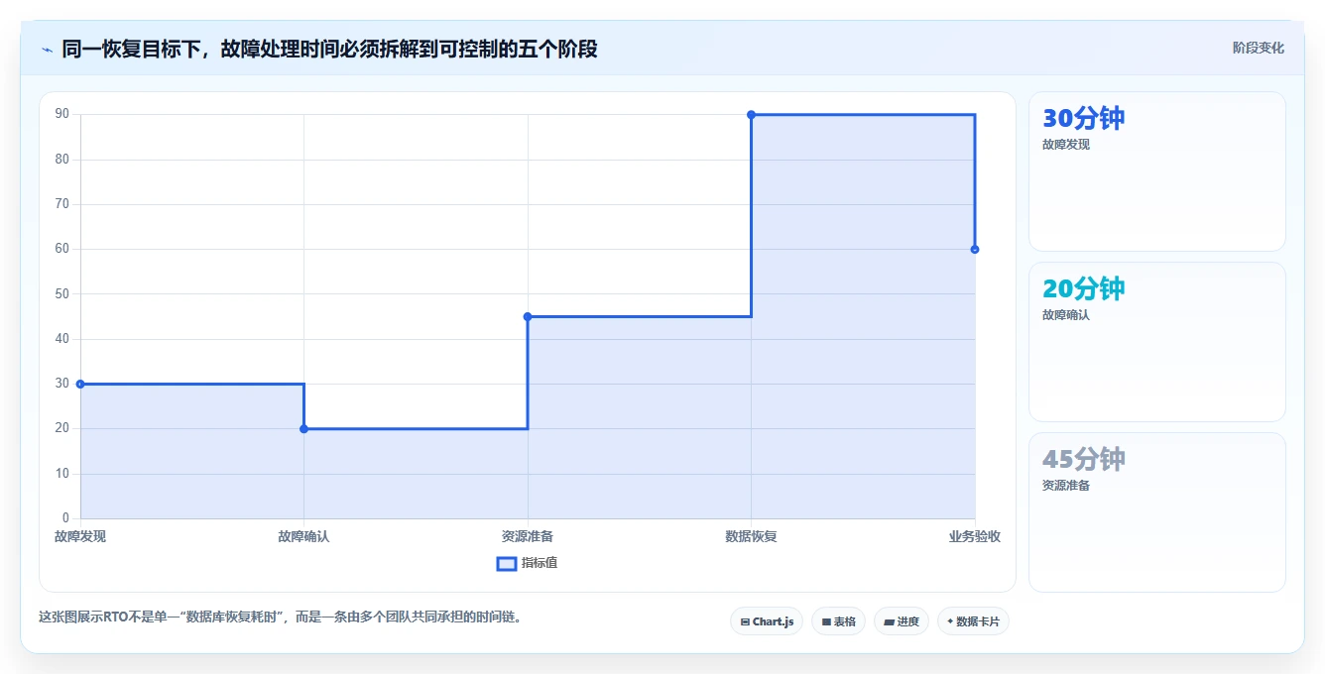Click the data point at 故障确认 (20)
This screenshot has height=674, width=1325.
click(x=303, y=428)
